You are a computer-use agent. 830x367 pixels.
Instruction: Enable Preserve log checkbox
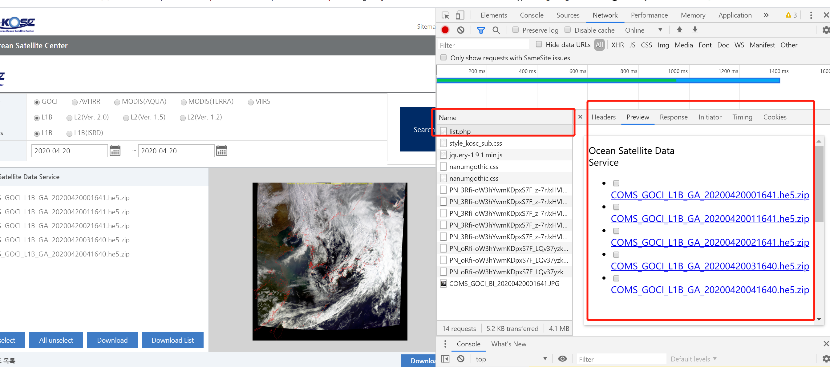(x=515, y=30)
